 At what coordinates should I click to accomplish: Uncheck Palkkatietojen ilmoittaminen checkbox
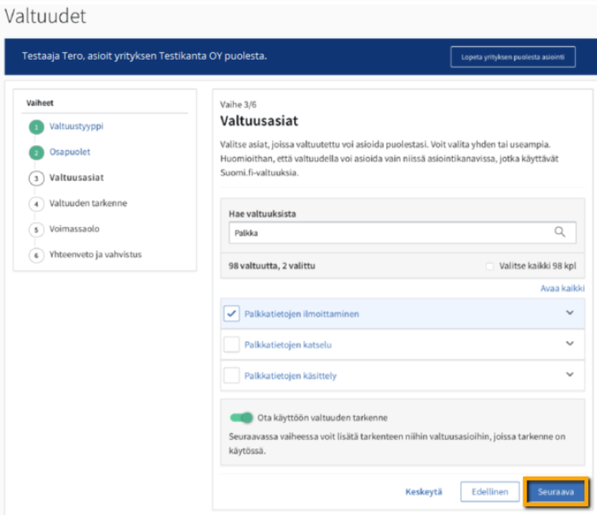[x=231, y=313]
